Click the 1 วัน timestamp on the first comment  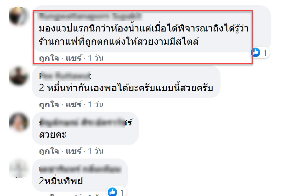tap(96, 58)
